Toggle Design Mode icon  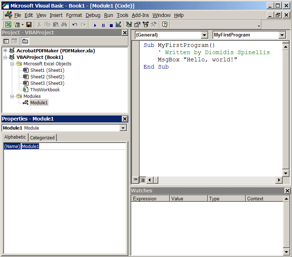coord(119,25)
